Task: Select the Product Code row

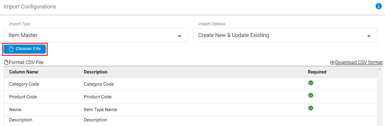Action: tap(23, 97)
